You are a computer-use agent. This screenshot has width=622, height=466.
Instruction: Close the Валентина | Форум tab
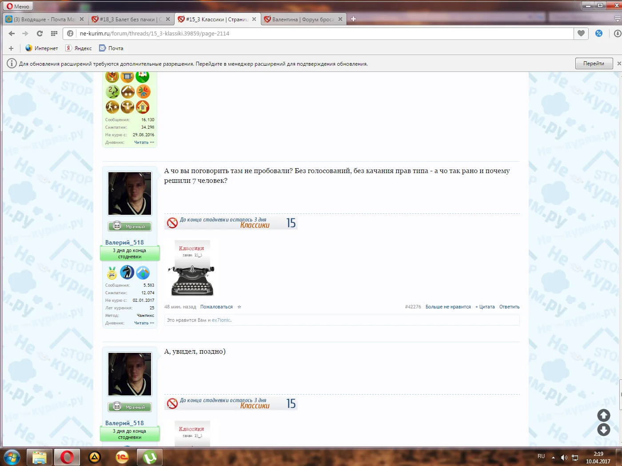(x=340, y=19)
